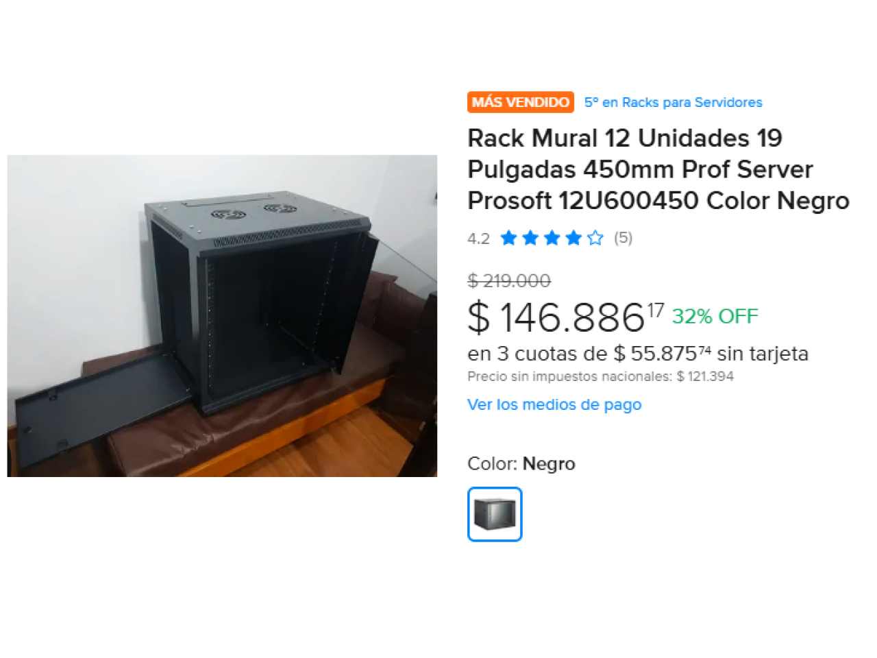The height and width of the screenshot is (658, 877).
Task: Click the orange MÁS VENDIDO badge
Action: [521, 102]
